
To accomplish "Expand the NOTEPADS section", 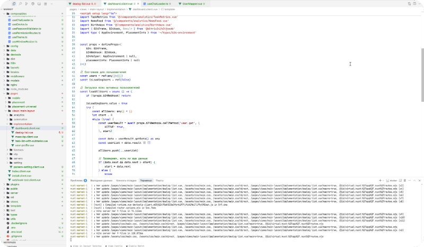I will click(x=11, y=243).
